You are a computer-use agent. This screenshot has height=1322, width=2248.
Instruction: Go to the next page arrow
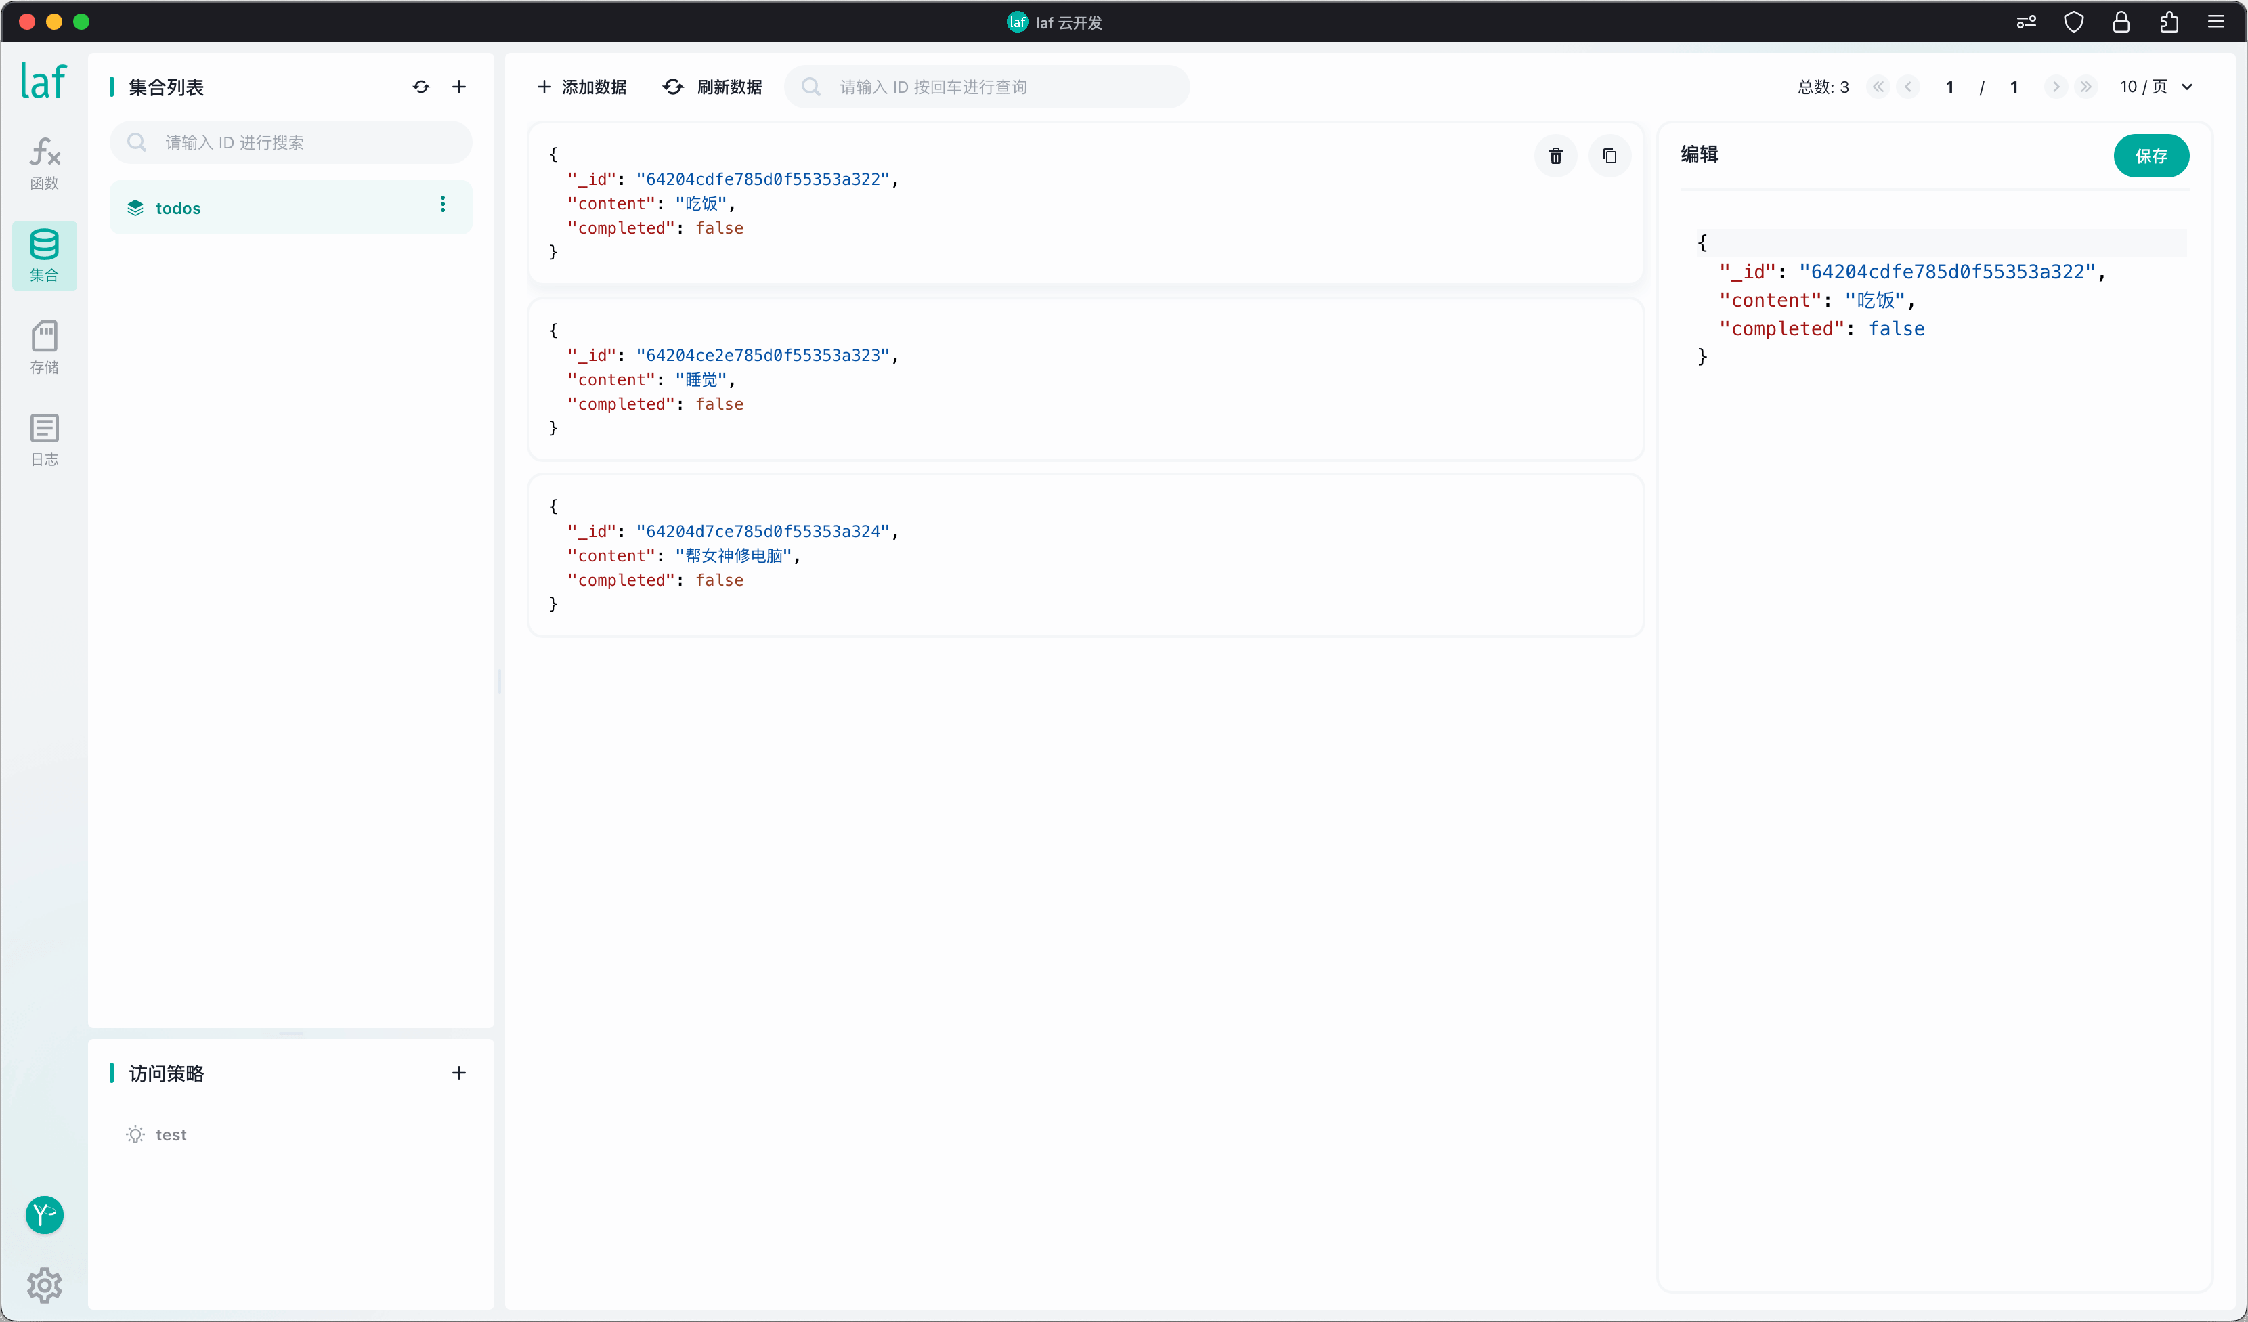2055,87
